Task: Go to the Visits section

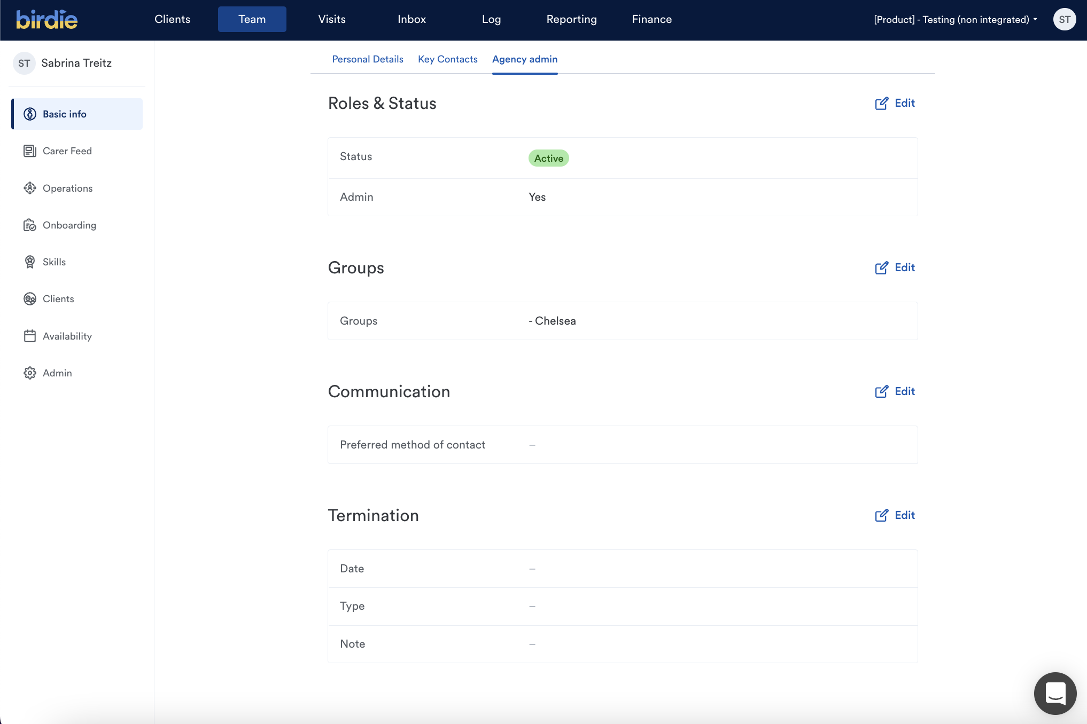Action: click(332, 19)
